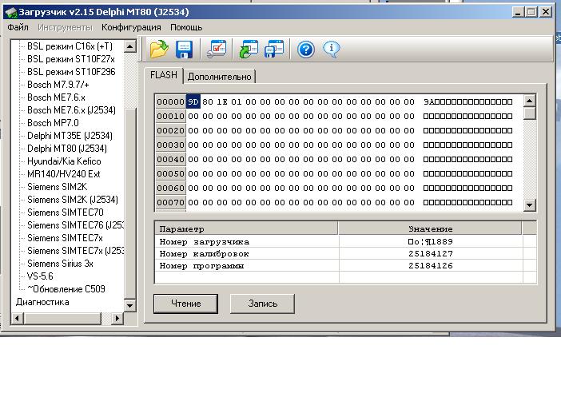The image size is (561, 409).
Task: Minimize the Загрузчик window
Action: [x=518, y=12]
